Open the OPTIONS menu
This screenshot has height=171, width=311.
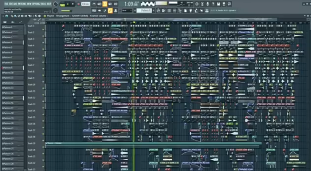tap(36, 4)
